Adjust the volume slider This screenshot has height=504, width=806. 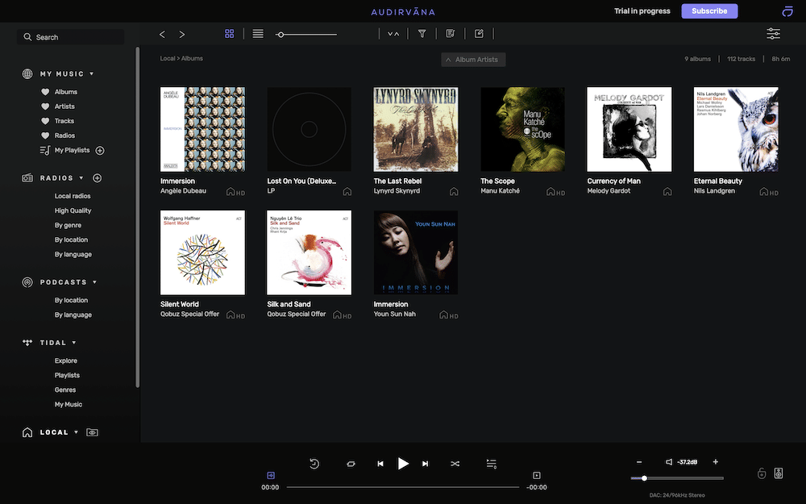point(678,478)
